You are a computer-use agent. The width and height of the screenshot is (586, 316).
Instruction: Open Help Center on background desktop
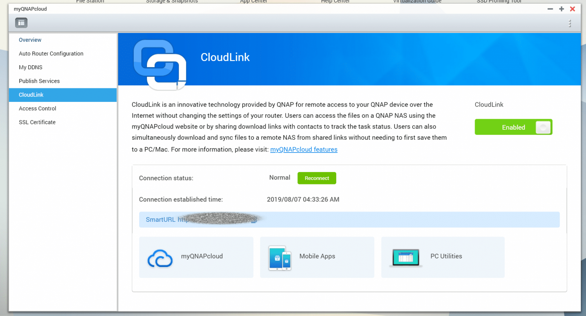click(x=335, y=1)
